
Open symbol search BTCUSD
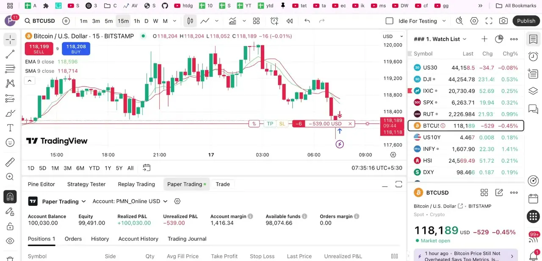pyautogui.click(x=40, y=21)
